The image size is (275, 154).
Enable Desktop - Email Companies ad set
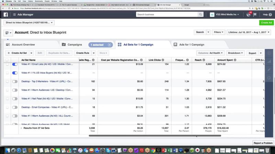(15, 107)
